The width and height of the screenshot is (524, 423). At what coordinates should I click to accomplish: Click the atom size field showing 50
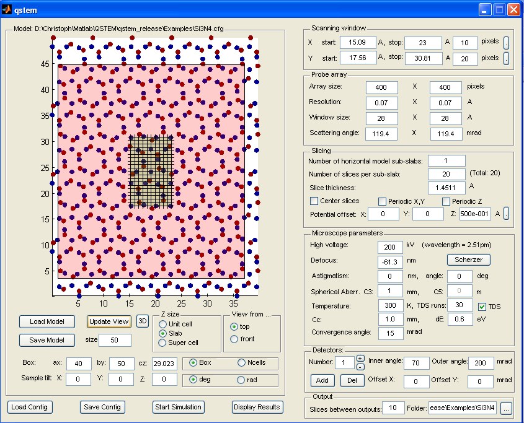click(115, 340)
